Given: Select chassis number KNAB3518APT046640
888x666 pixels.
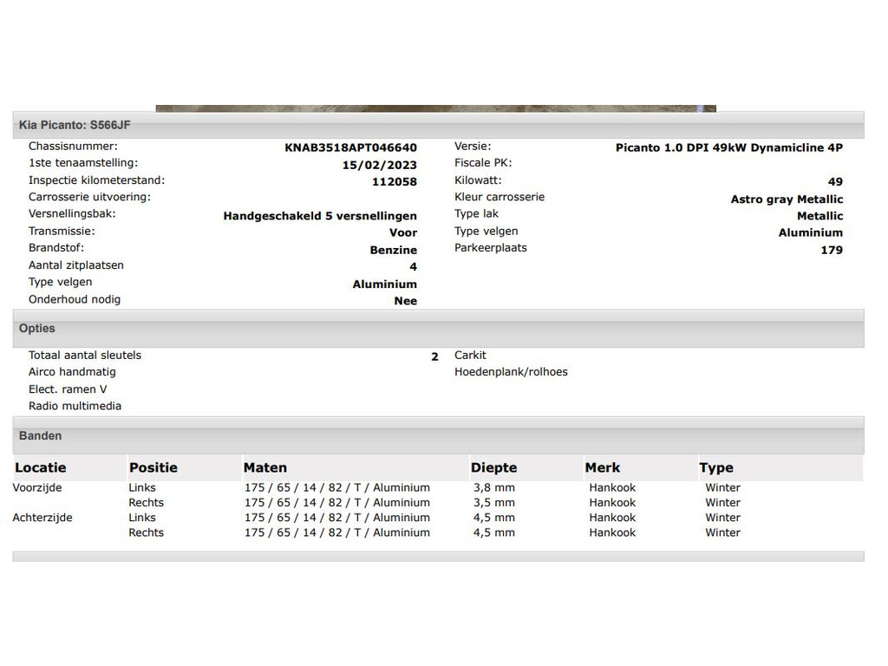Looking at the screenshot, I should [x=350, y=148].
